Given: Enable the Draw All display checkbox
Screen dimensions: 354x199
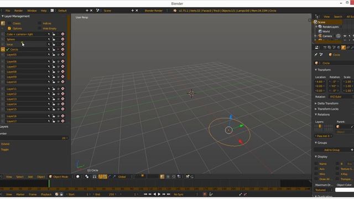Looking at the screenshot, I should [316, 179].
